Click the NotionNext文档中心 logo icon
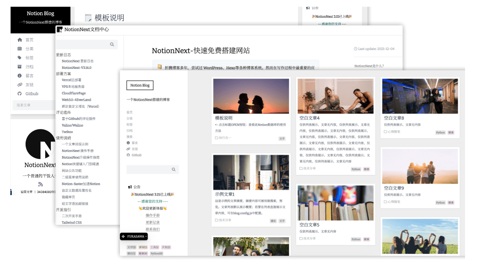The width and height of the screenshot is (477, 263). coord(59,29)
